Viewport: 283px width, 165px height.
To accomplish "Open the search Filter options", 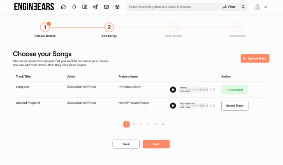I will pos(229,7).
